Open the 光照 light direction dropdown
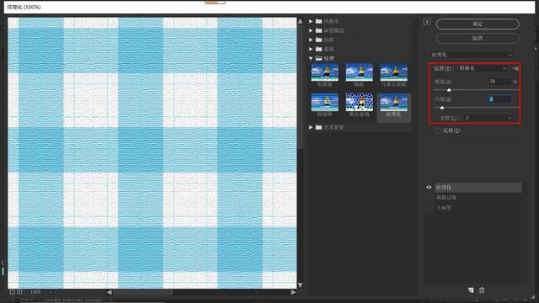The image size is (539, 303). click(x=488, y=118)
